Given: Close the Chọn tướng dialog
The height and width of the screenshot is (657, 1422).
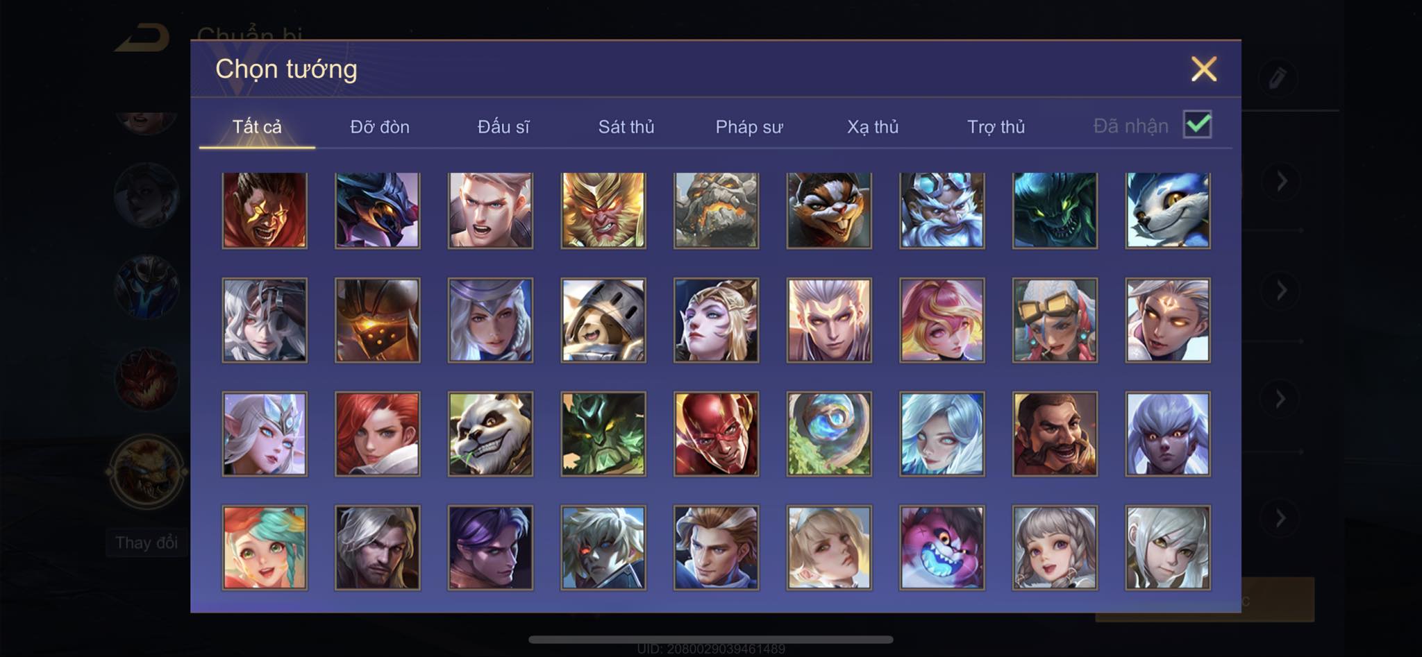Looking at the screenshot, I should (x=1204, y=69).
